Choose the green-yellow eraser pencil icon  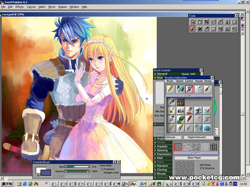[180, 128]
